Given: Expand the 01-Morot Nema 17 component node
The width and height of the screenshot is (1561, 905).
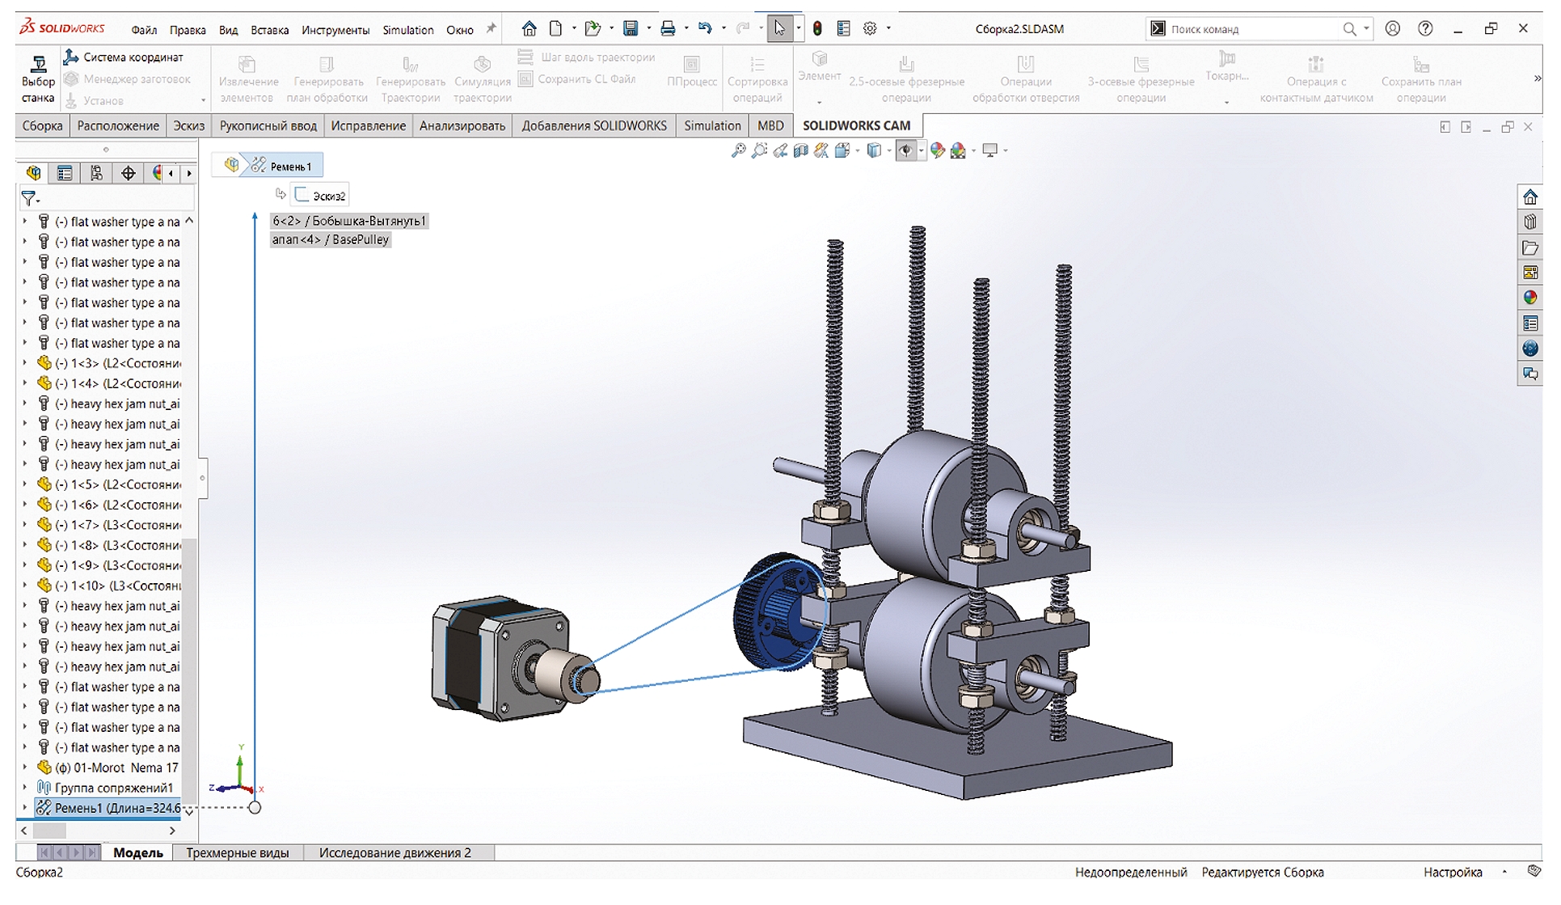Looking at the screenshot, I should tap(24, 768).
